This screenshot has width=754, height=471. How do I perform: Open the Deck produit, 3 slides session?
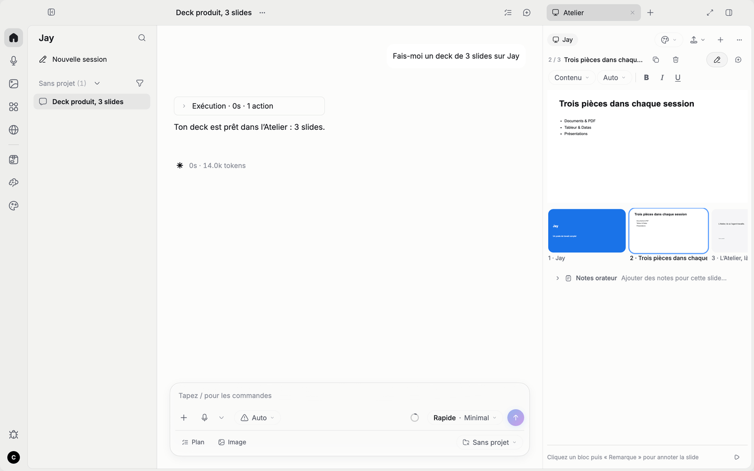tap(92, 102)
